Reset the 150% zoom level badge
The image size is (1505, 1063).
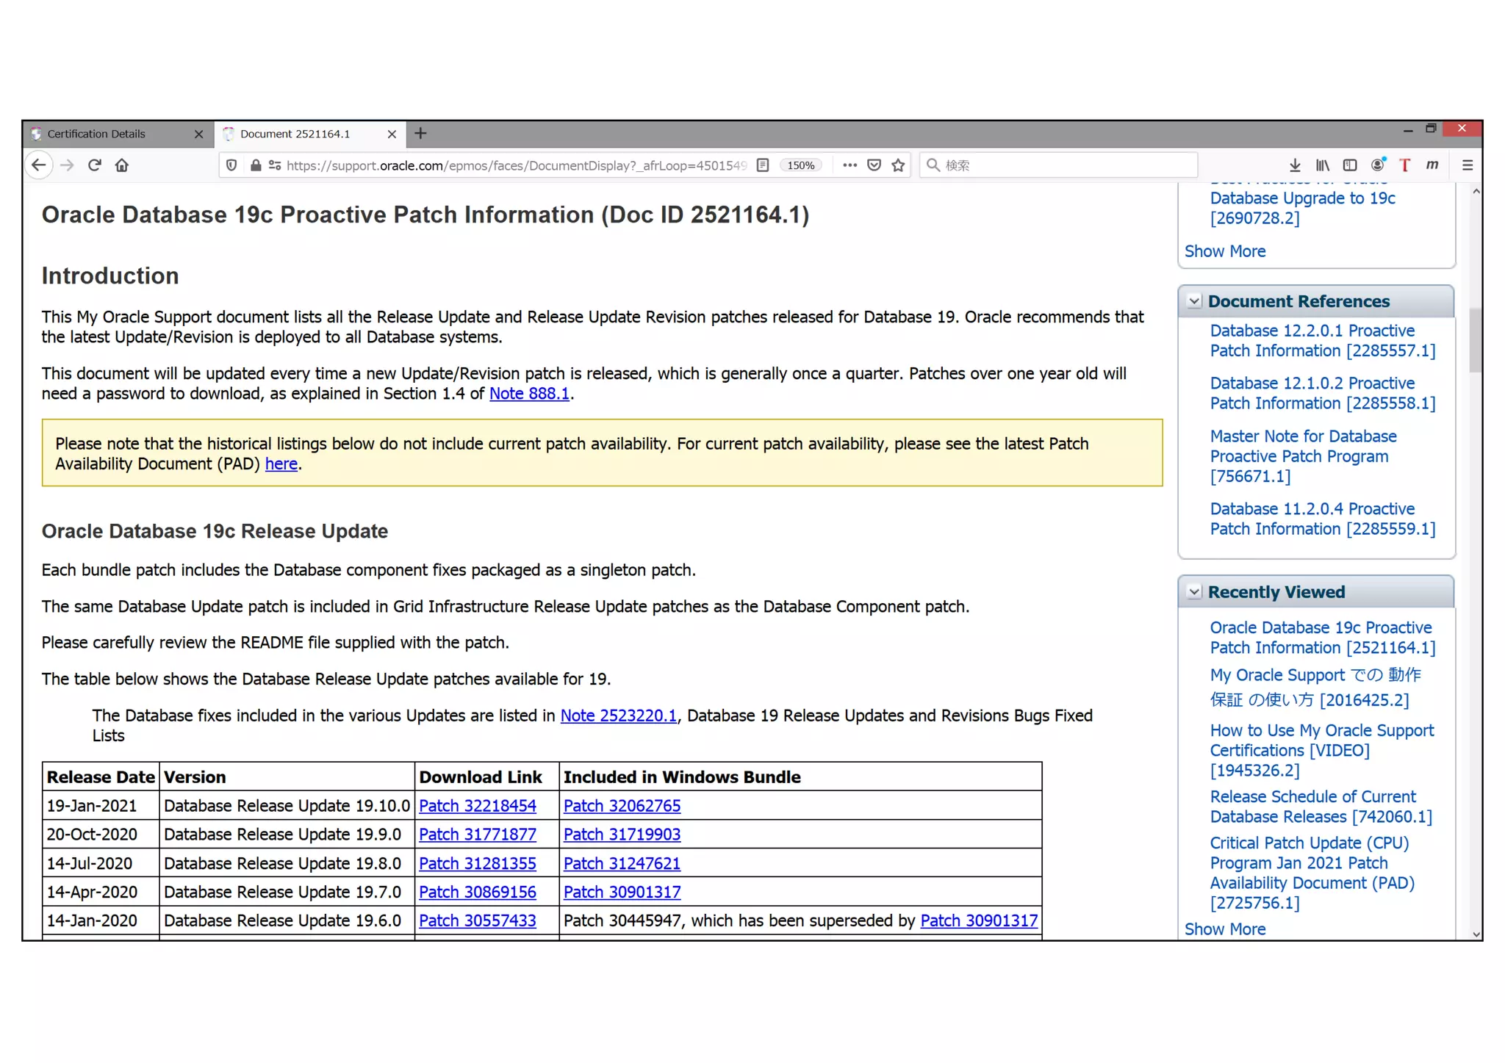(800, 165)
